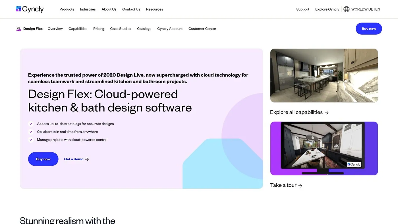Click the Design Flex product icon
This screenshot has width=398, height=224.
pyautogui.click(x=19, y=29)
